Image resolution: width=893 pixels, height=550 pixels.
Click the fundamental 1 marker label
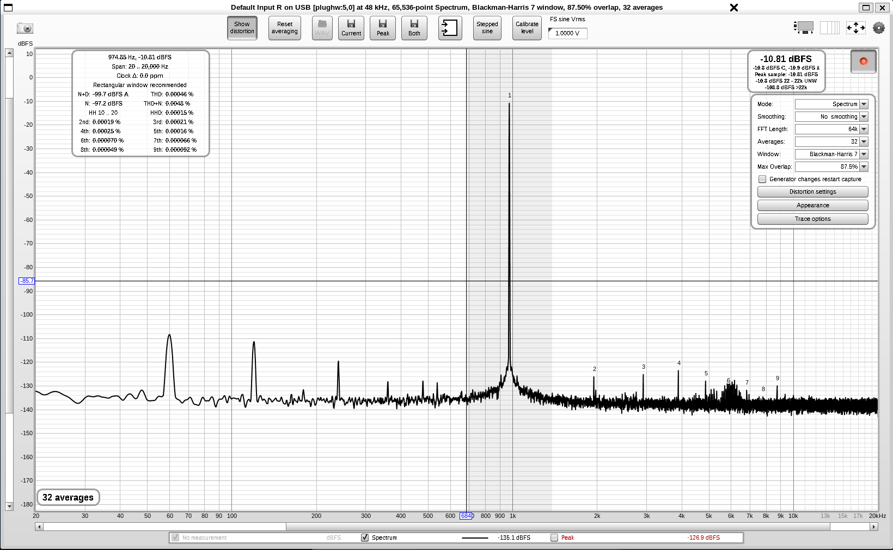(510, 95)
